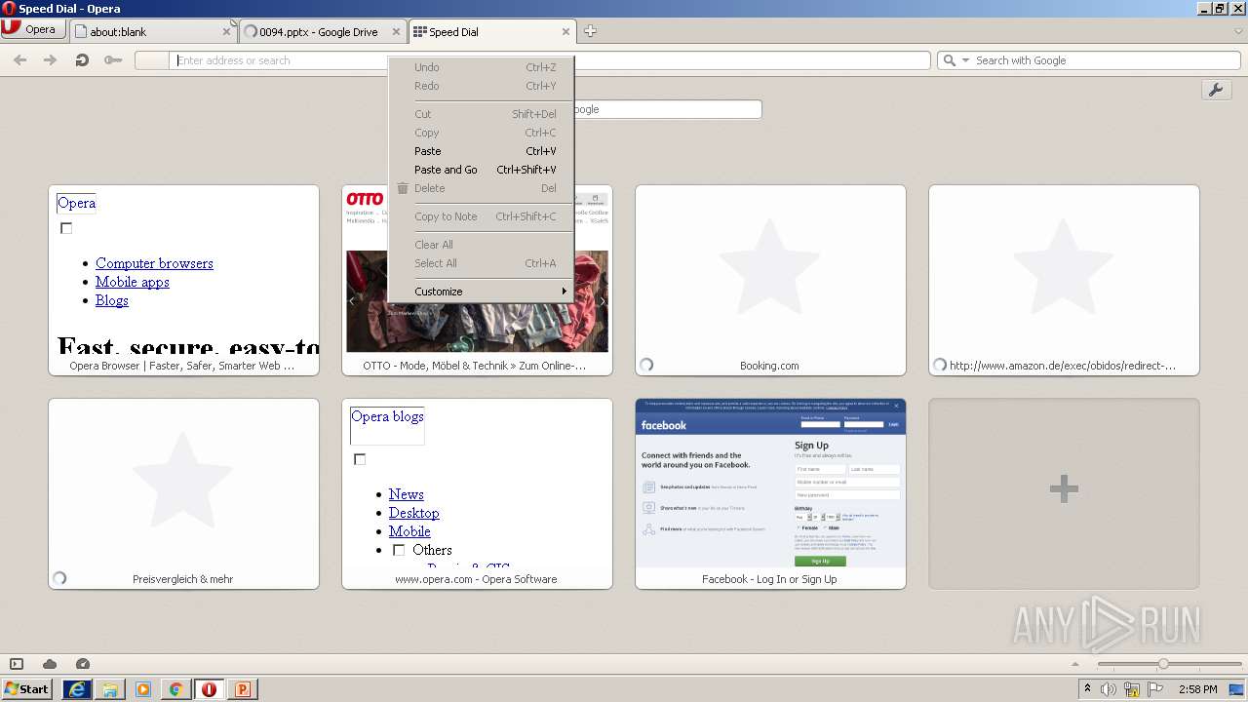This screenshot has height=702, width=1248.
Task: Open a new tab with the plus icon
Action: (x=590, y=31)
